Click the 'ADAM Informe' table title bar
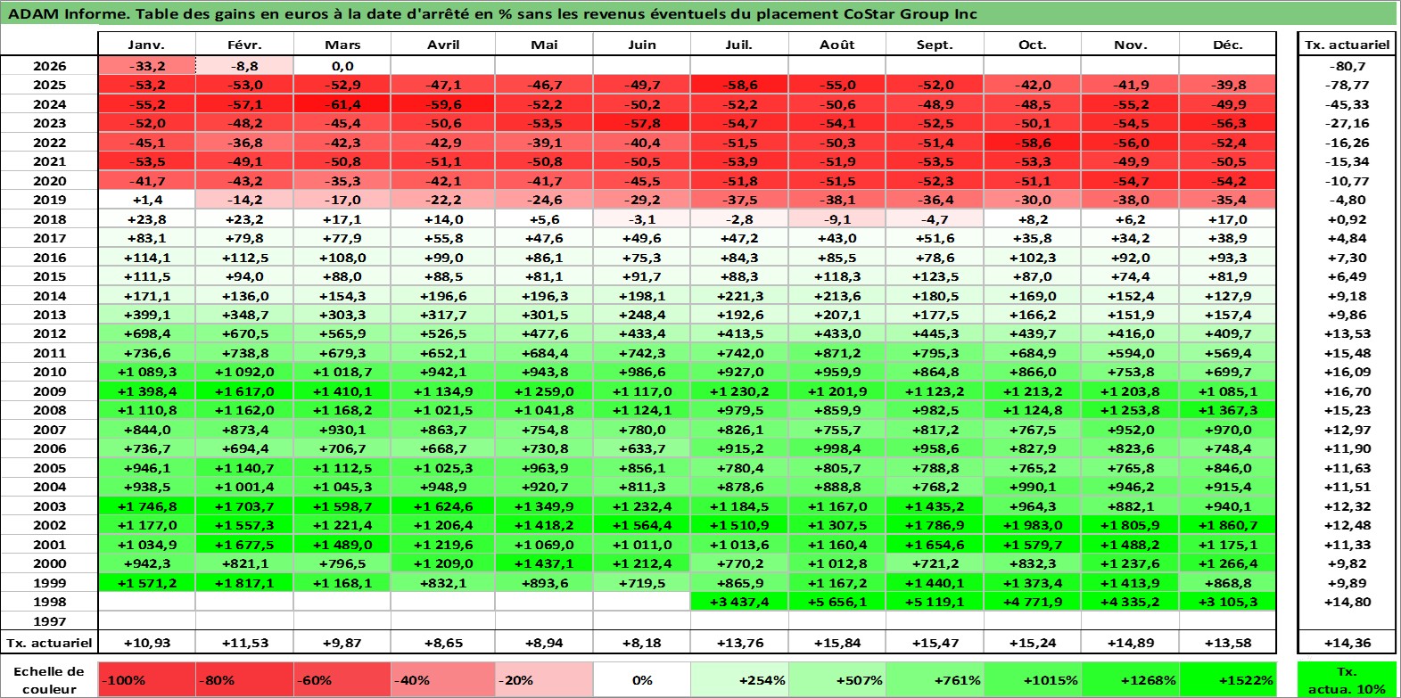Image resolution: width=1401 pixels, height=698 pixels. pyautogui.click(x=699, y=13)
